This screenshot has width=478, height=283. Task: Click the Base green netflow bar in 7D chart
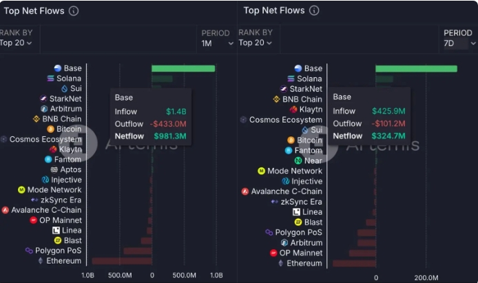417,69
